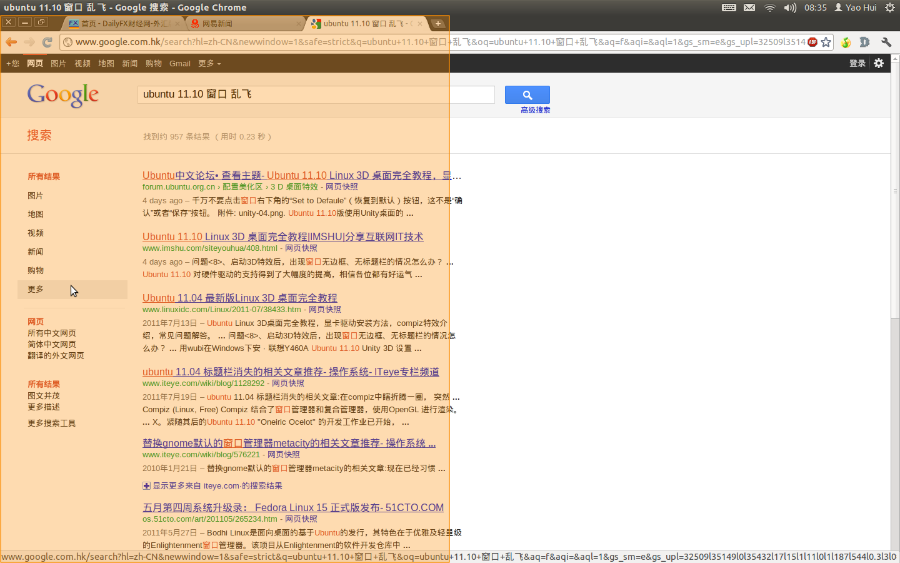Click +您 in the Google top bar

(x=12, y=63)
